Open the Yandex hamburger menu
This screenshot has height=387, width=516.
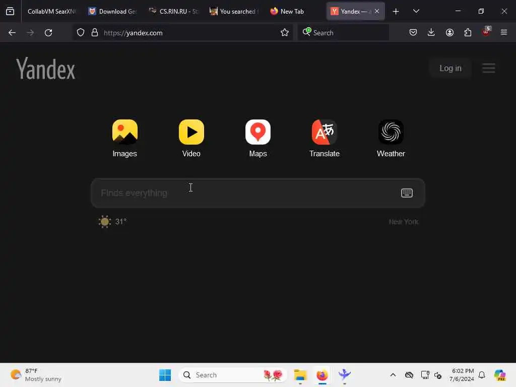488,68
